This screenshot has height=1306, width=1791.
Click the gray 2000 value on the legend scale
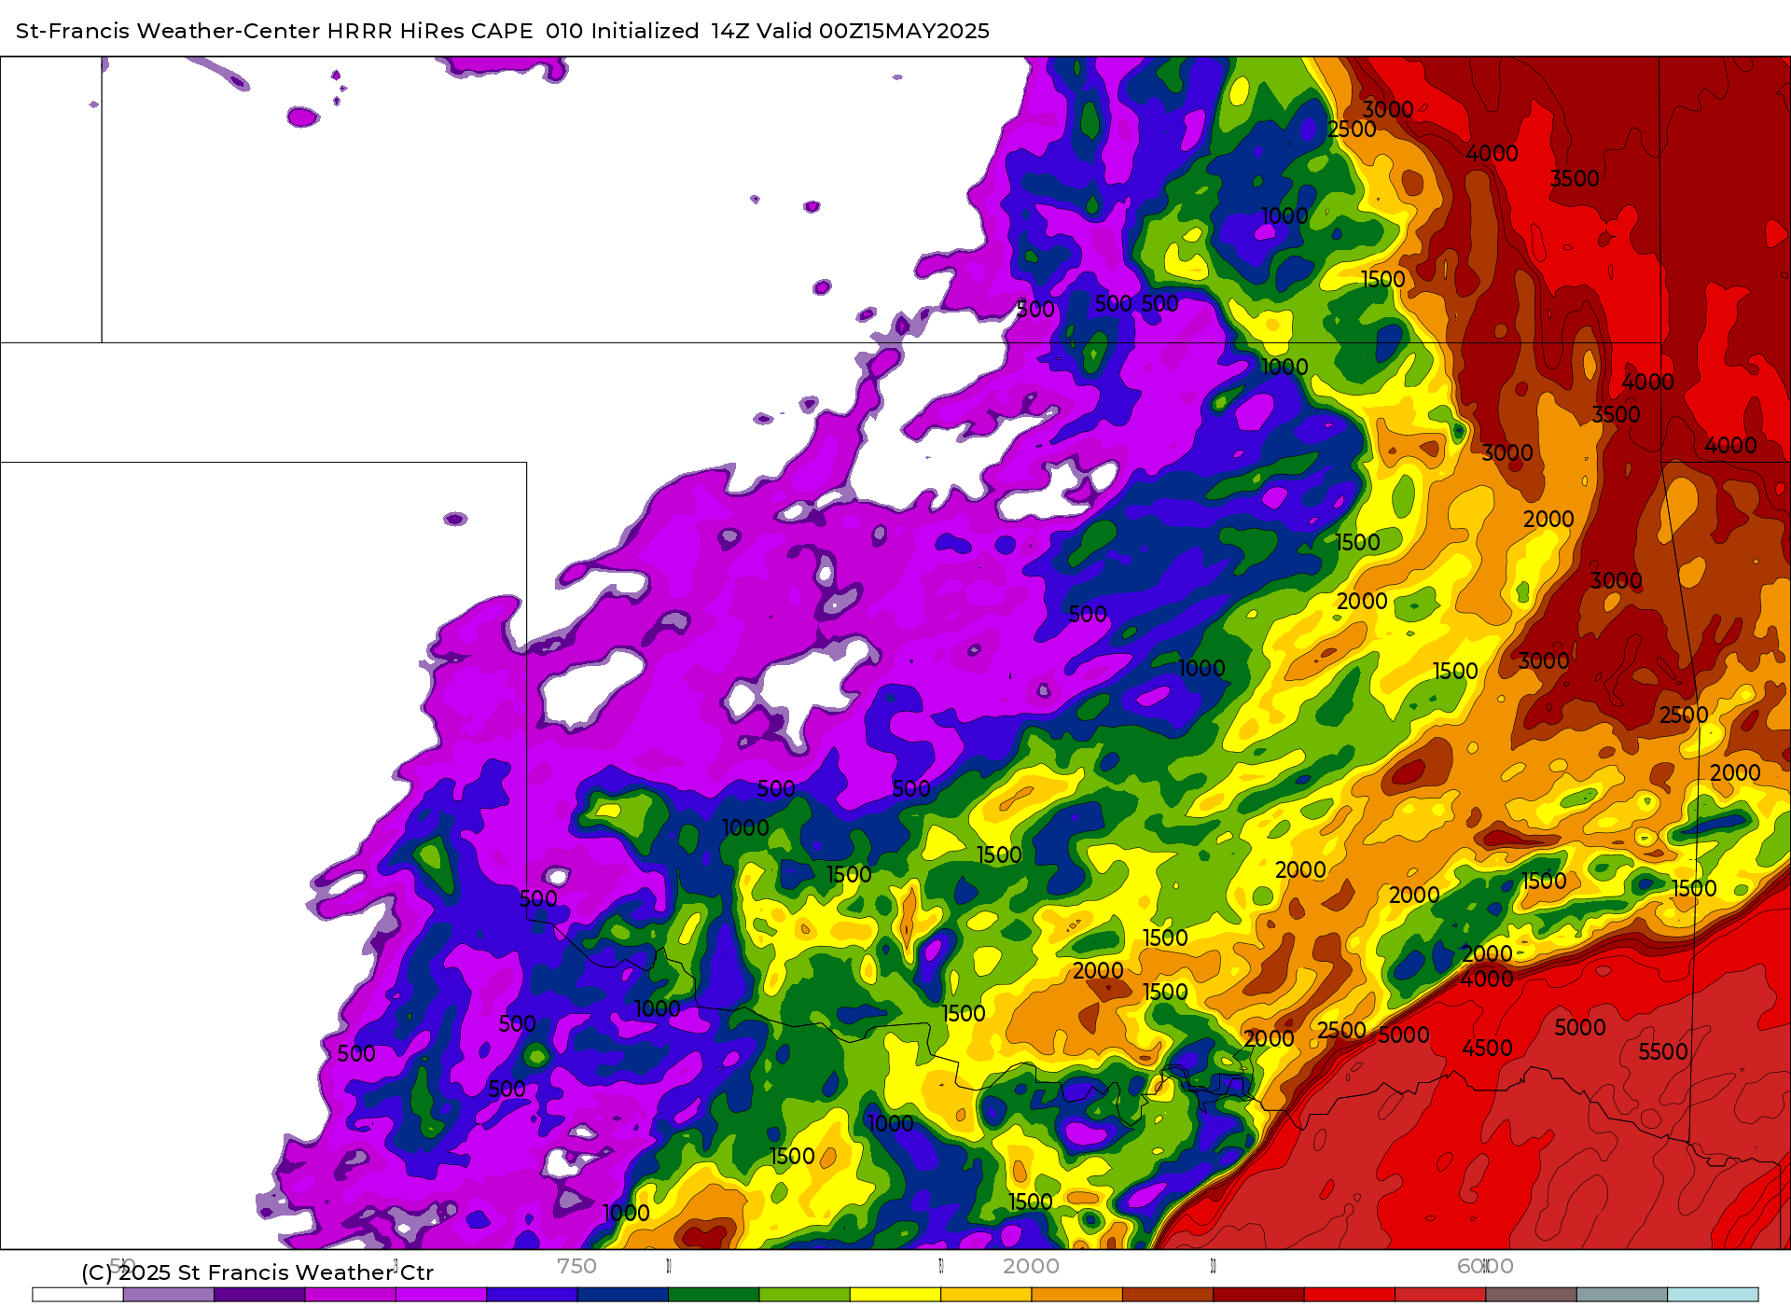point(1031,1266)
